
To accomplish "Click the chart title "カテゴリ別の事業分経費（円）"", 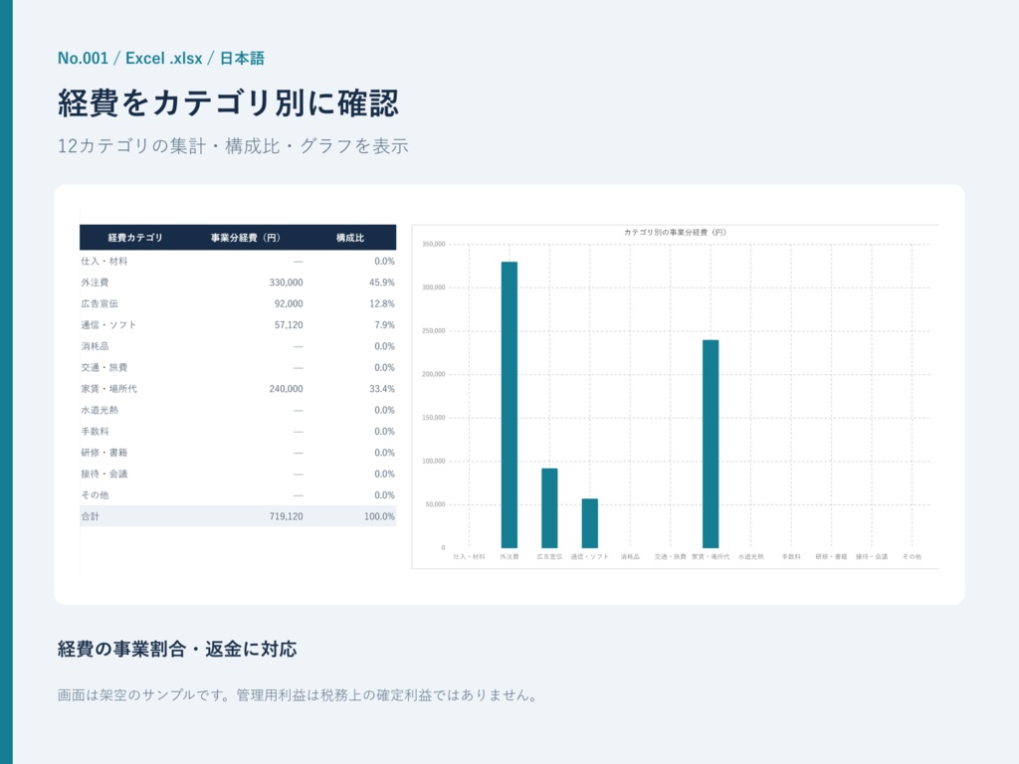I will [x=676, y=232].
